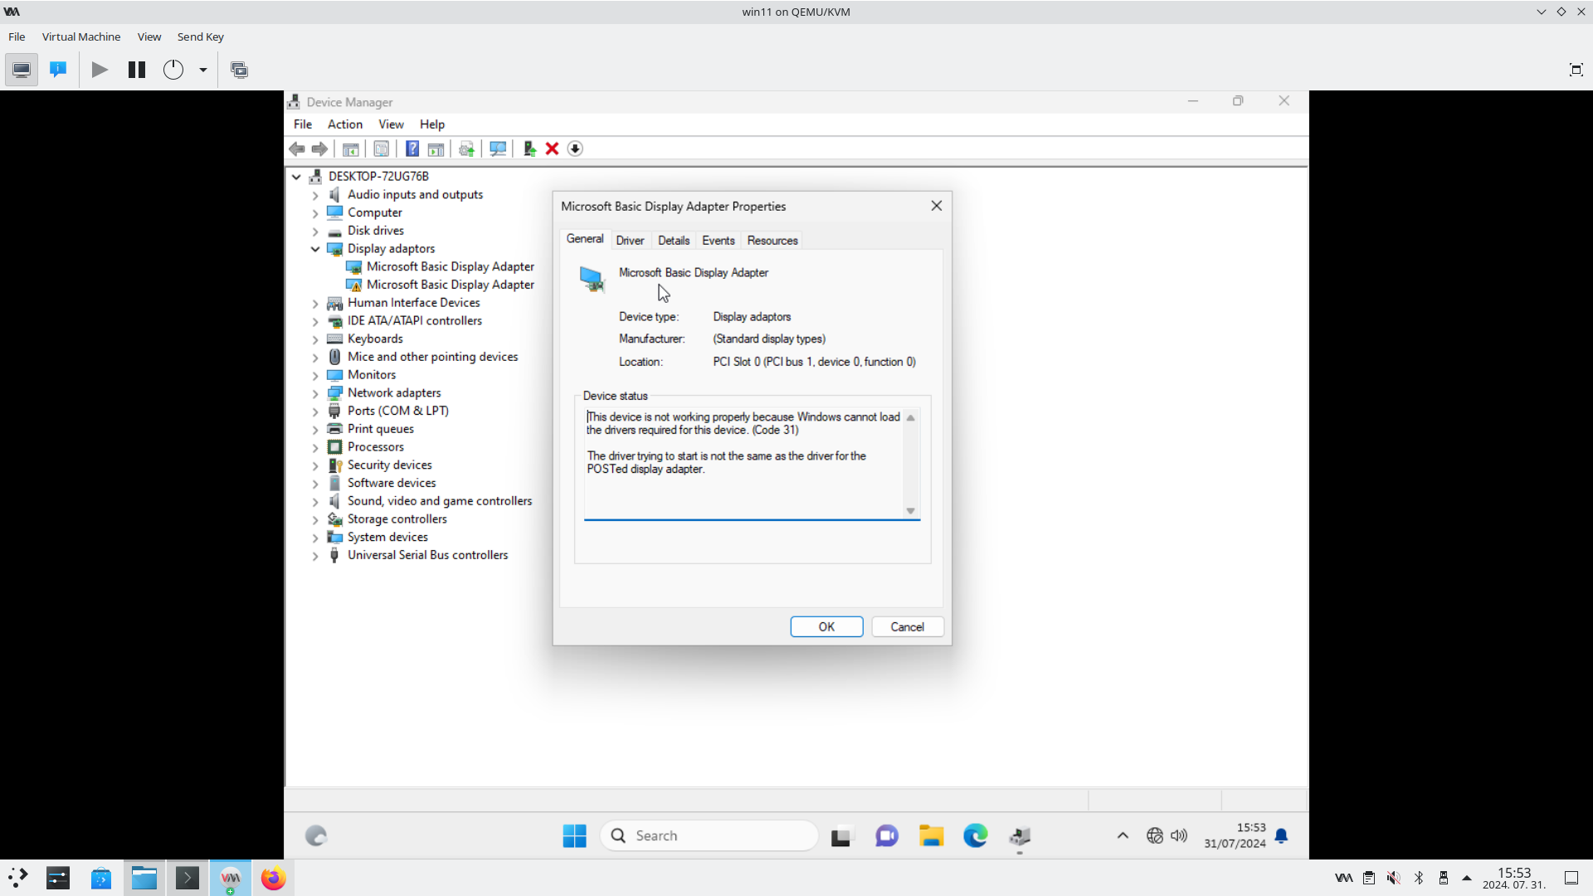This screenshot has height=896, width=1593.
Task: Open the Device Manager Help menu
Action: pos(432,124)
